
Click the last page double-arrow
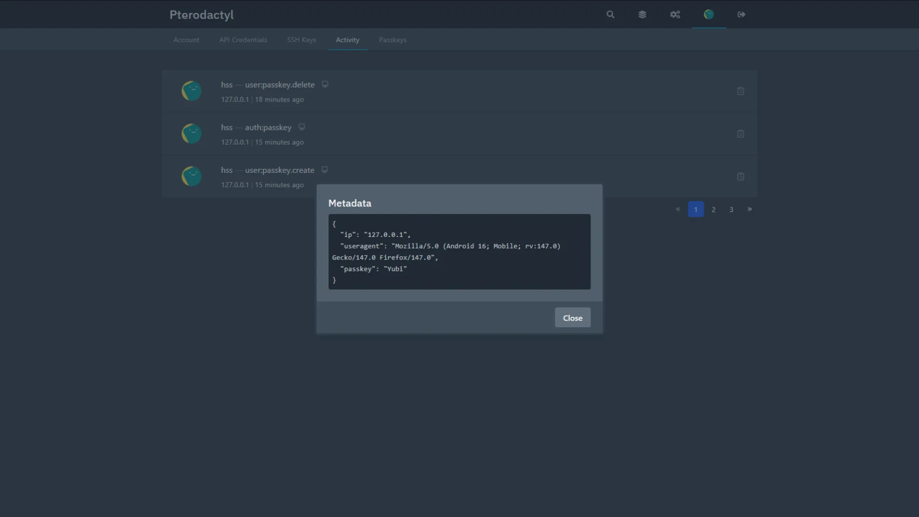pos(749,209)
